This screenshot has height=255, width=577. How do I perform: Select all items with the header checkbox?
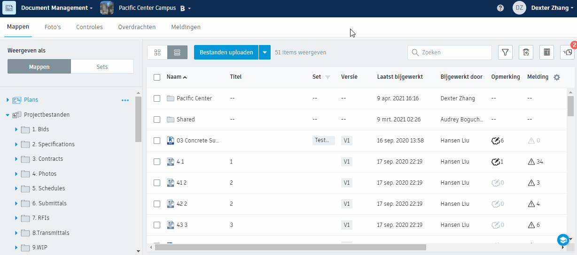(157, 77)
